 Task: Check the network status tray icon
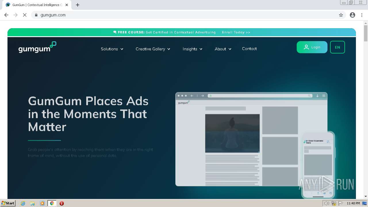click(334, 203)
